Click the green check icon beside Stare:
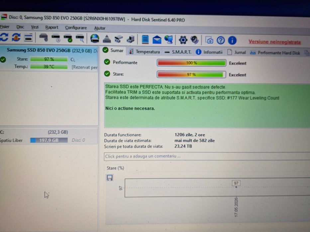 click(x=107, y=74)
